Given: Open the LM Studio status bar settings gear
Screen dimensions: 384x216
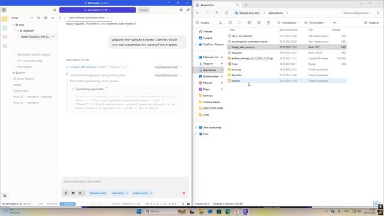Looking at the screenshot, I should pos(188,204).
